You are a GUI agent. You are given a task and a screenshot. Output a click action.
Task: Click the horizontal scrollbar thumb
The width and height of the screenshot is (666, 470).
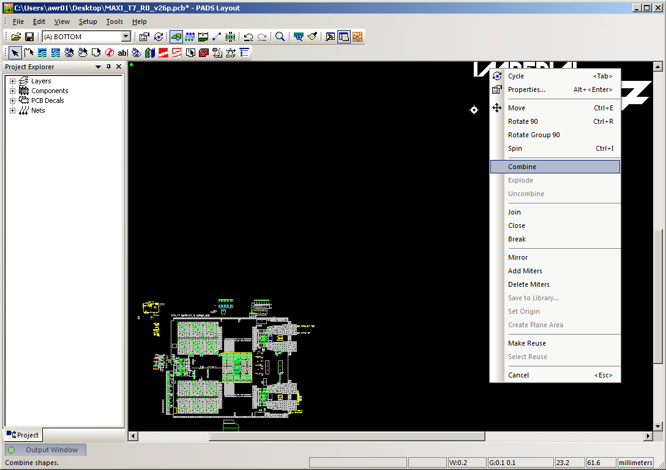(x=346, y=436)
